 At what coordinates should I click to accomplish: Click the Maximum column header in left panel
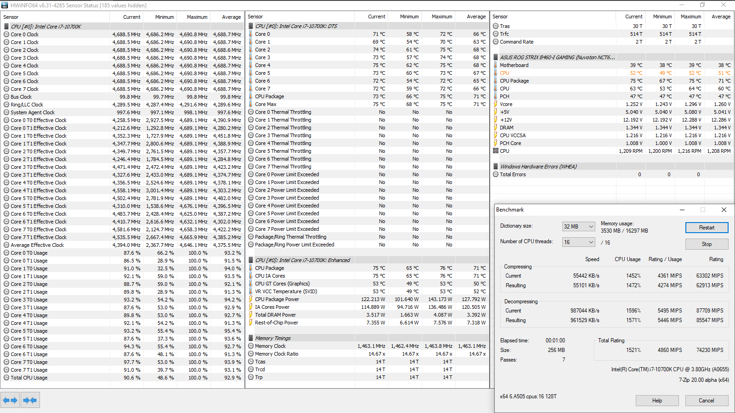pyautogui.click(x=197, y=17)
